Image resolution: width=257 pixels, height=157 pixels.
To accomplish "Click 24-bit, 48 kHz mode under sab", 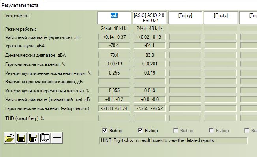I will [x=114, y=28].
